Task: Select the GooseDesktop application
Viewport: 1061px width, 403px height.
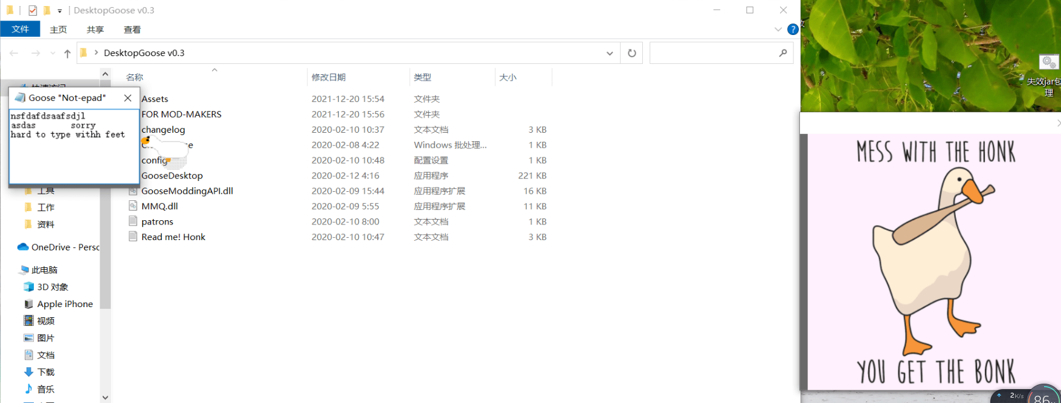Action: [x=172, y=176]
